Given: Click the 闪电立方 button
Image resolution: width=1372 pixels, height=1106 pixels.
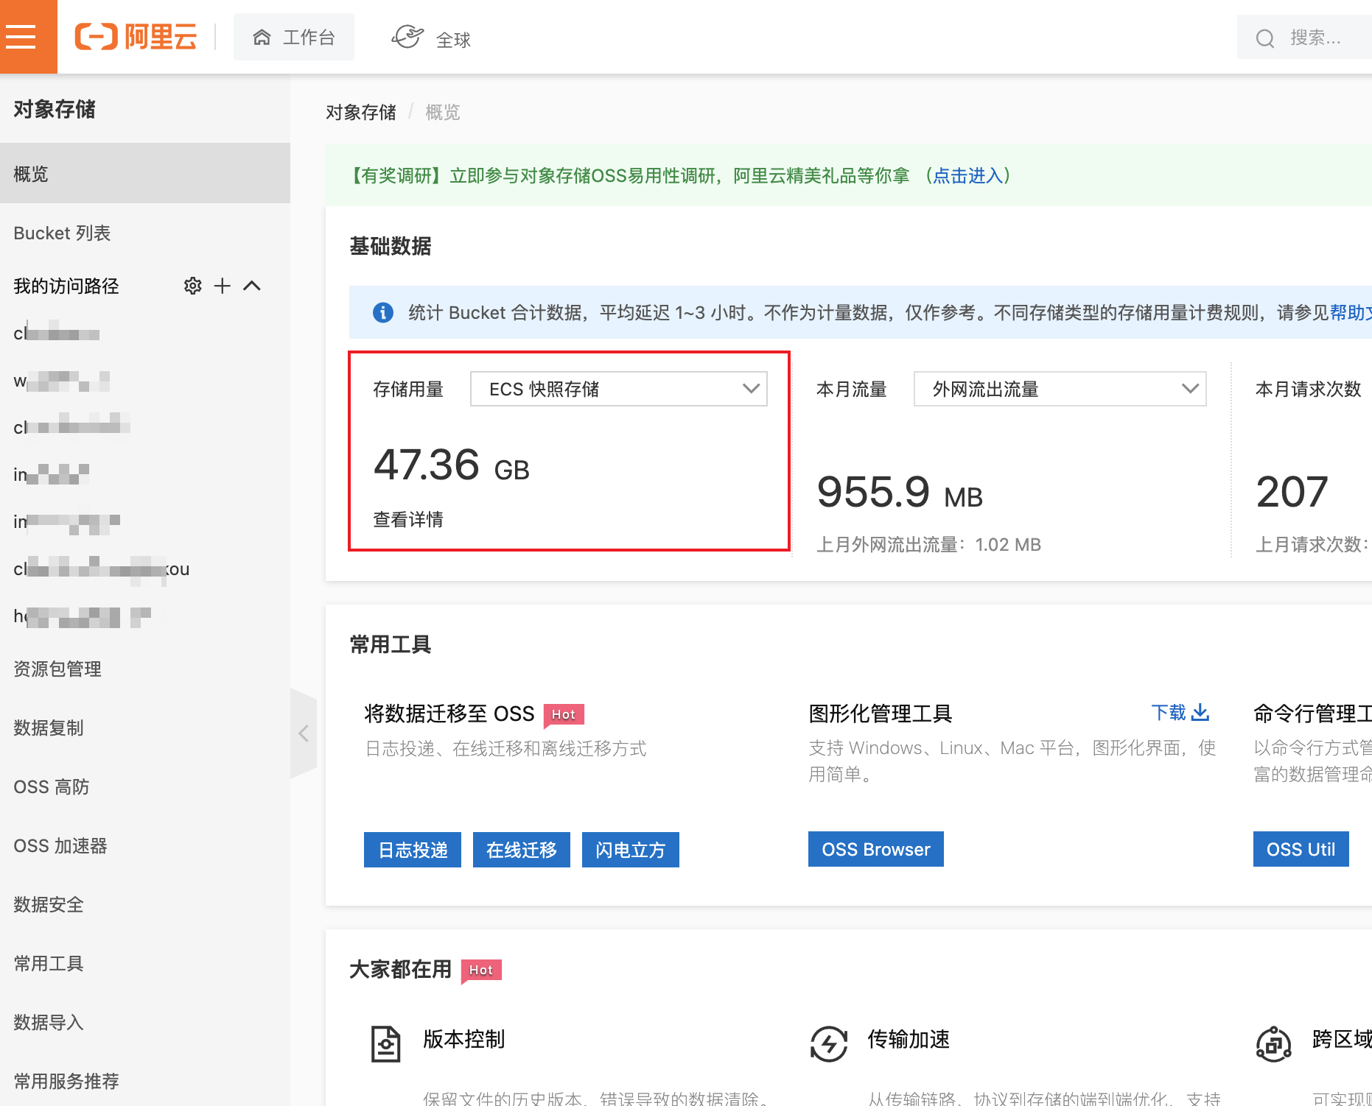Looking at the screenshot, I should 631,850.
